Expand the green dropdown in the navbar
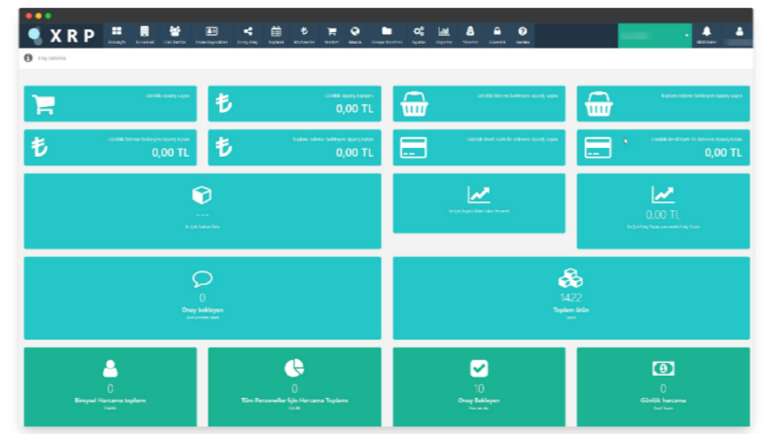This screenshot has width=772, height=434. (655, 35)
